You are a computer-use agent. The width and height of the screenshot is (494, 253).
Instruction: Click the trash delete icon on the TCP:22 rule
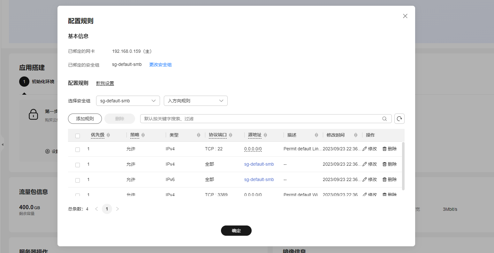coord(385,148)
